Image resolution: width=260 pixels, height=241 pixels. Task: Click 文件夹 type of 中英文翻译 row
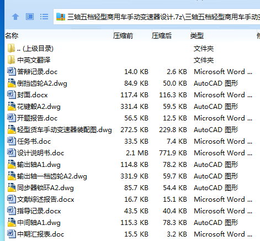coord(204,60)
